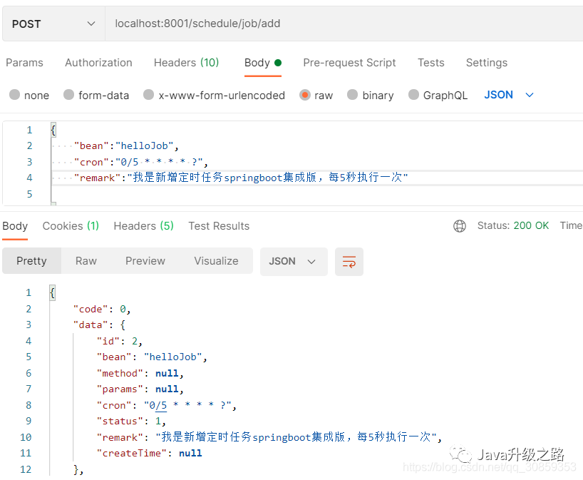
Task: Click the wrap lines icon in response toolbar
Action: pyautogui.click(x=349, y=262)
